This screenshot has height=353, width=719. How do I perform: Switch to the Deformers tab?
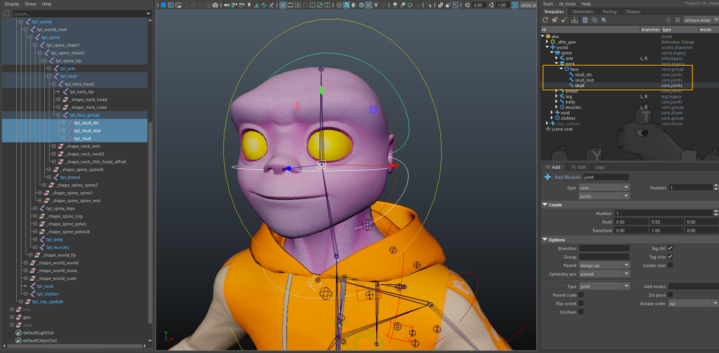tap(582, 11)
